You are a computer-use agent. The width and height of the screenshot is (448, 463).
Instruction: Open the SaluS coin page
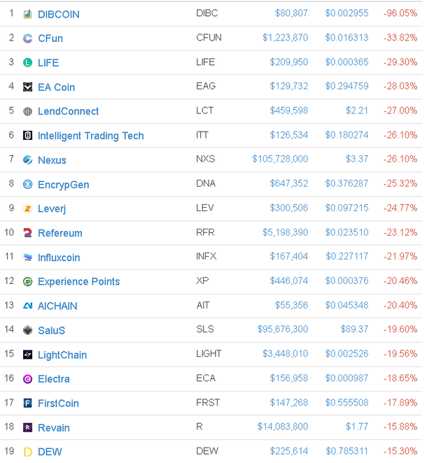tap(51, 330)
